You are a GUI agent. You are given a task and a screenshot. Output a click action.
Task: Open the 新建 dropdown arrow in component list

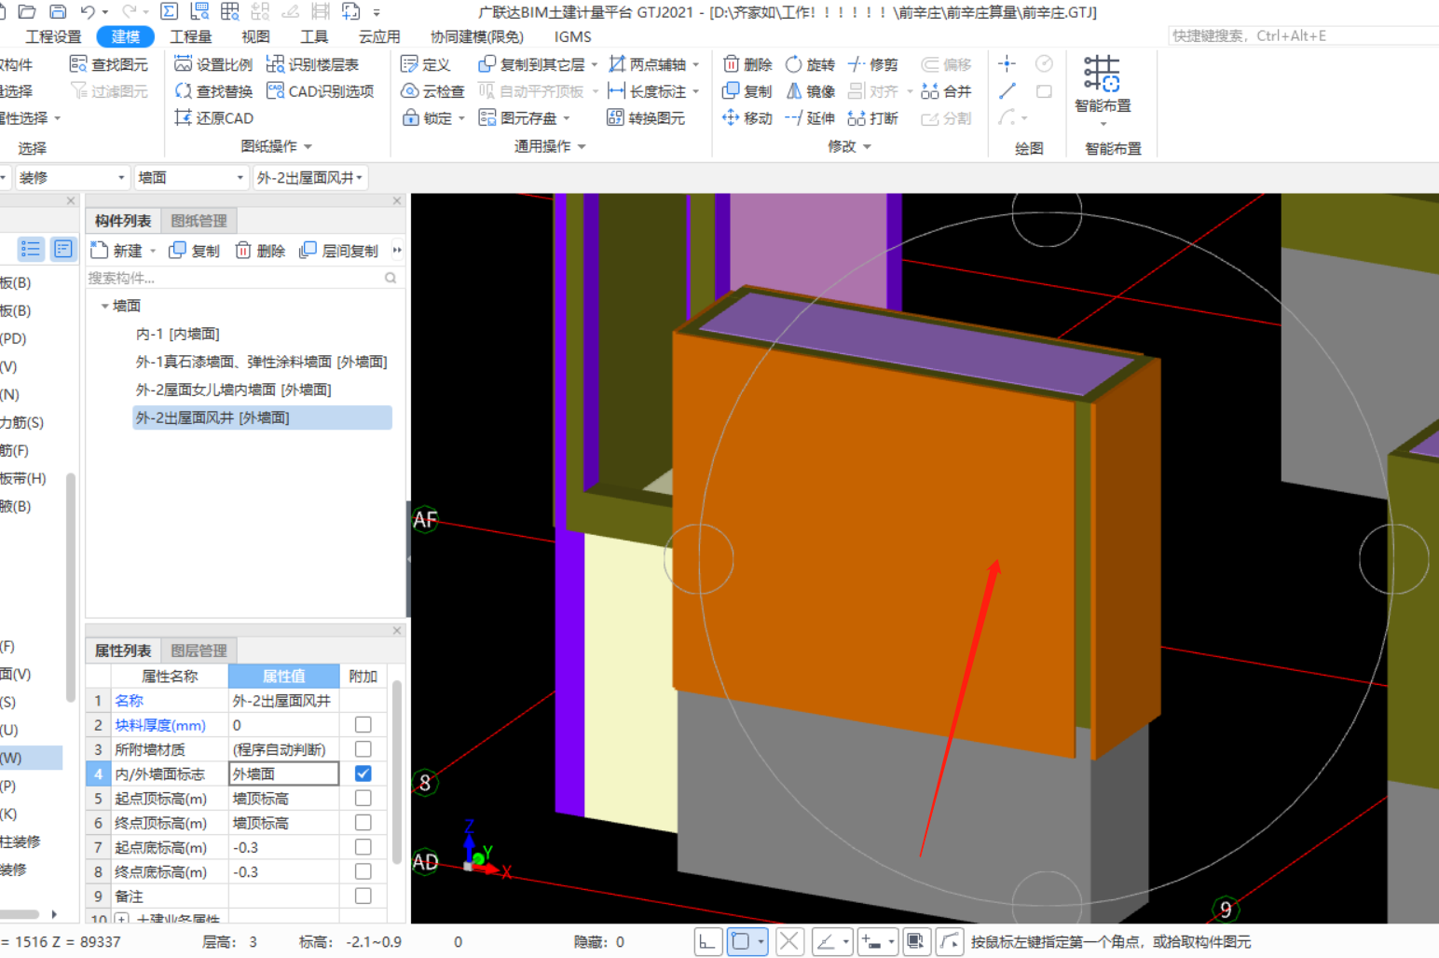click(x=153, y=251)
